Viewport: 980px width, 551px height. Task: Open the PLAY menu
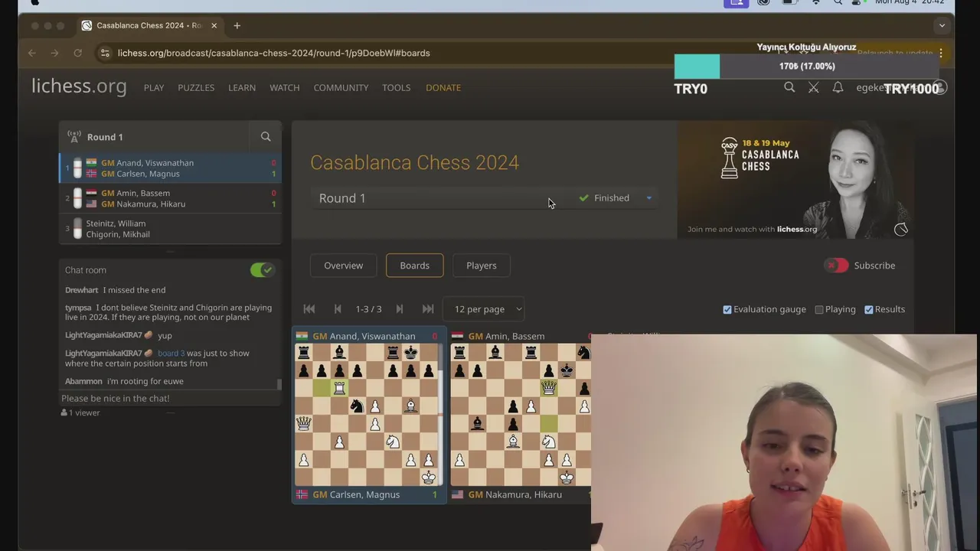(x=154, y=87)
